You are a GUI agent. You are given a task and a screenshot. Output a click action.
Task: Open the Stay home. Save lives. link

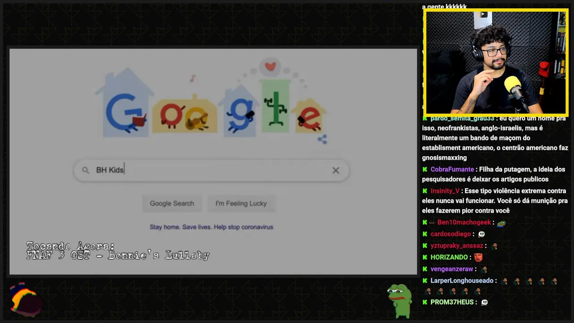coord(211,227)
